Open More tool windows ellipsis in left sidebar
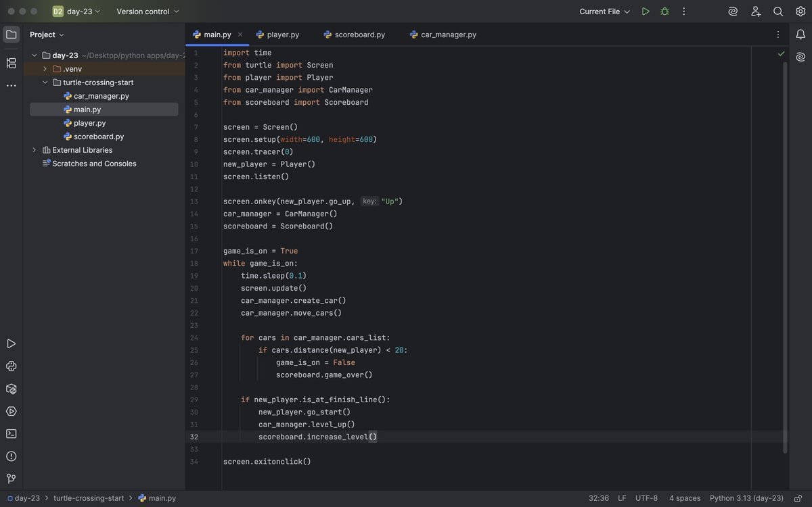This screenshot has width=812, height=507. 11,86
